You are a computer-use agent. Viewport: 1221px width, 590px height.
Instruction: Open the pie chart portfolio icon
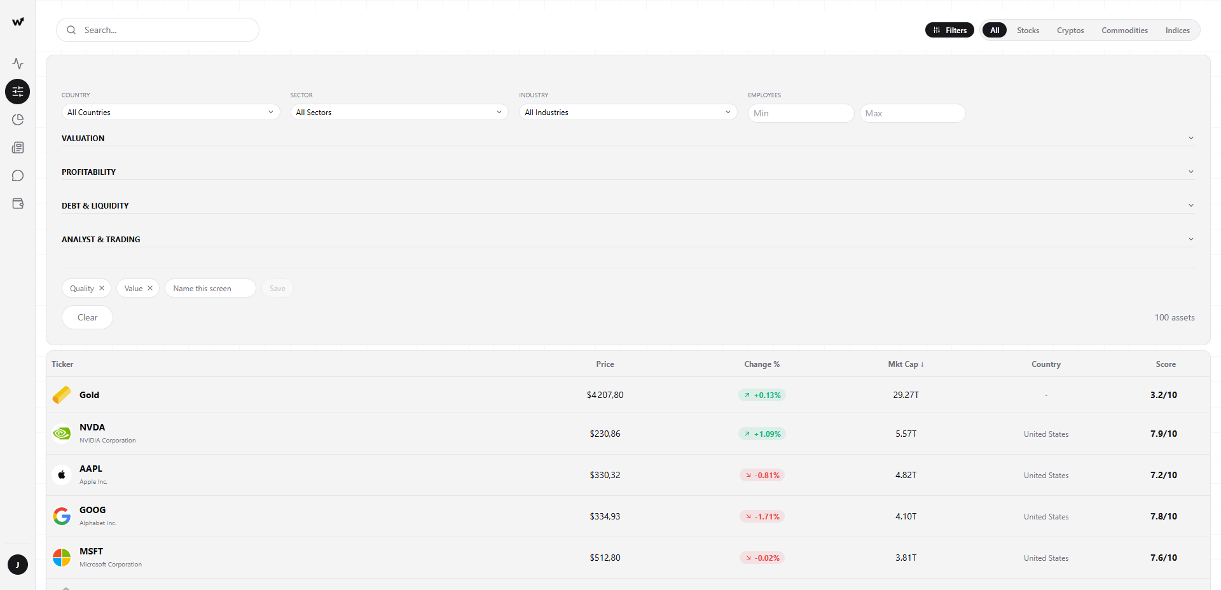[x=18, y=120]
